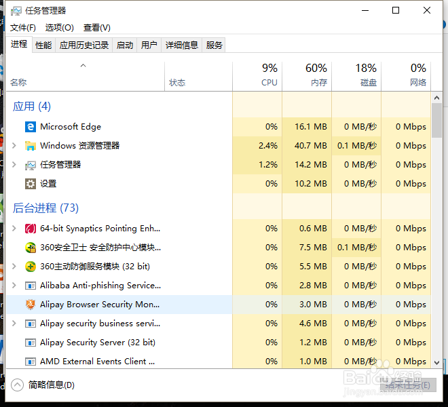Click the 任务管理器 process row icon
This screenshot has height=407, width=448.
pos(31,165)
